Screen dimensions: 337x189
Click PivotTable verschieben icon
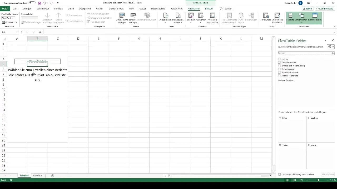[212, 15]
